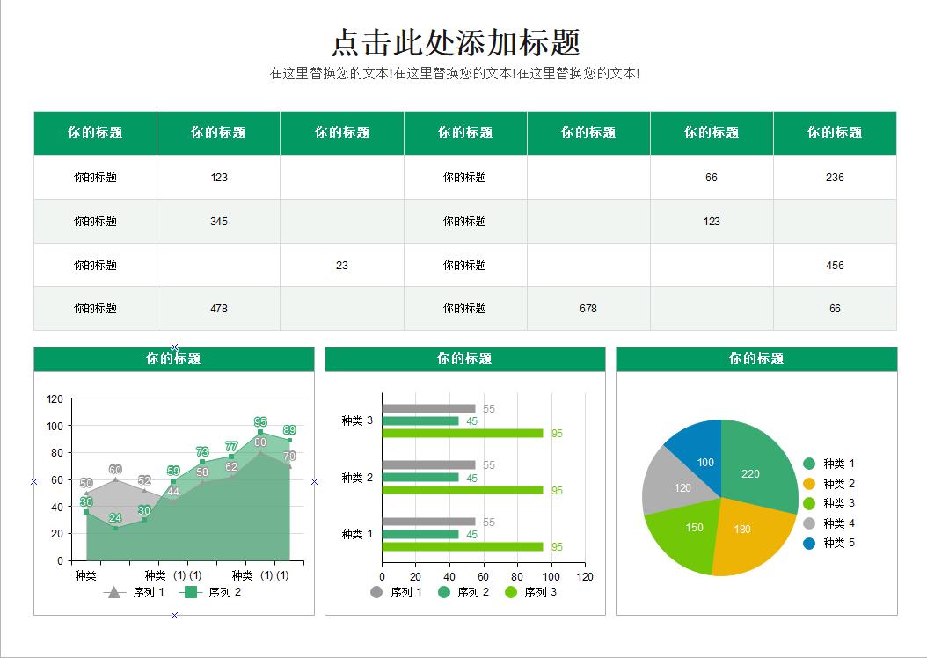Image resolution: width=927 pixels, height=658 pixels.
Task: Click the table cell containing 478
Action: [217, 309]
